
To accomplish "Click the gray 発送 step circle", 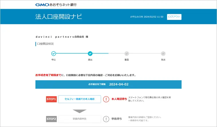I will [163, 53].
